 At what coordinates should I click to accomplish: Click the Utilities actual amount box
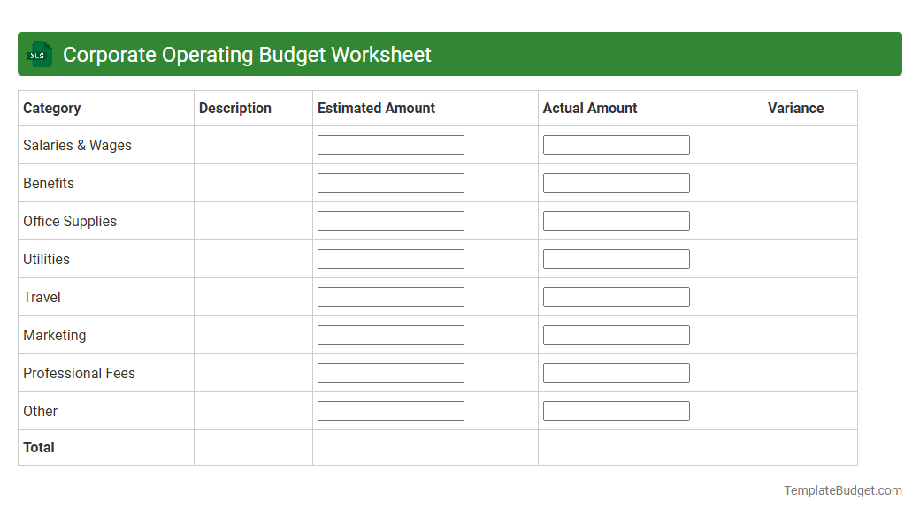616,258
